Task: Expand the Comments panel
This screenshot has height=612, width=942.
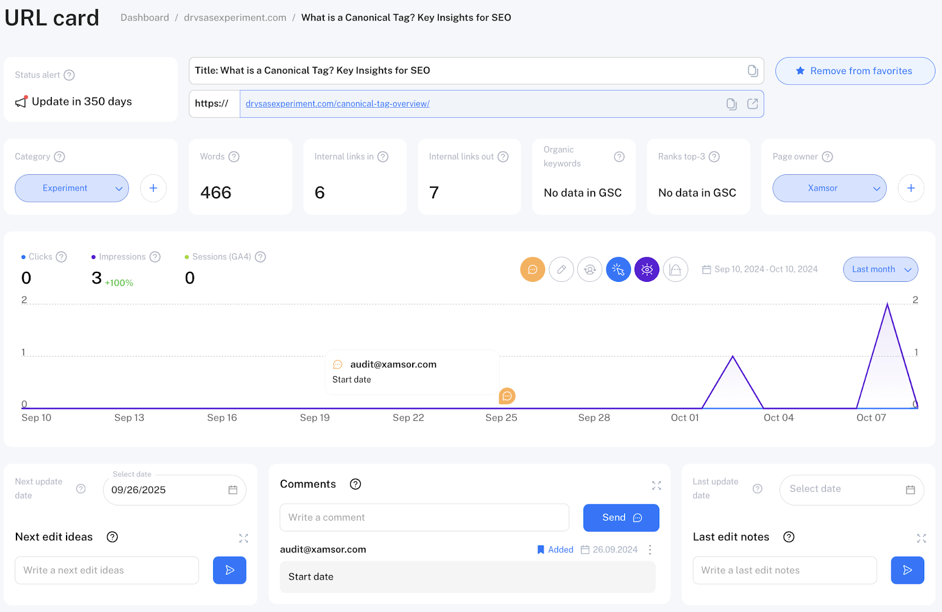Action: [656, 485]
